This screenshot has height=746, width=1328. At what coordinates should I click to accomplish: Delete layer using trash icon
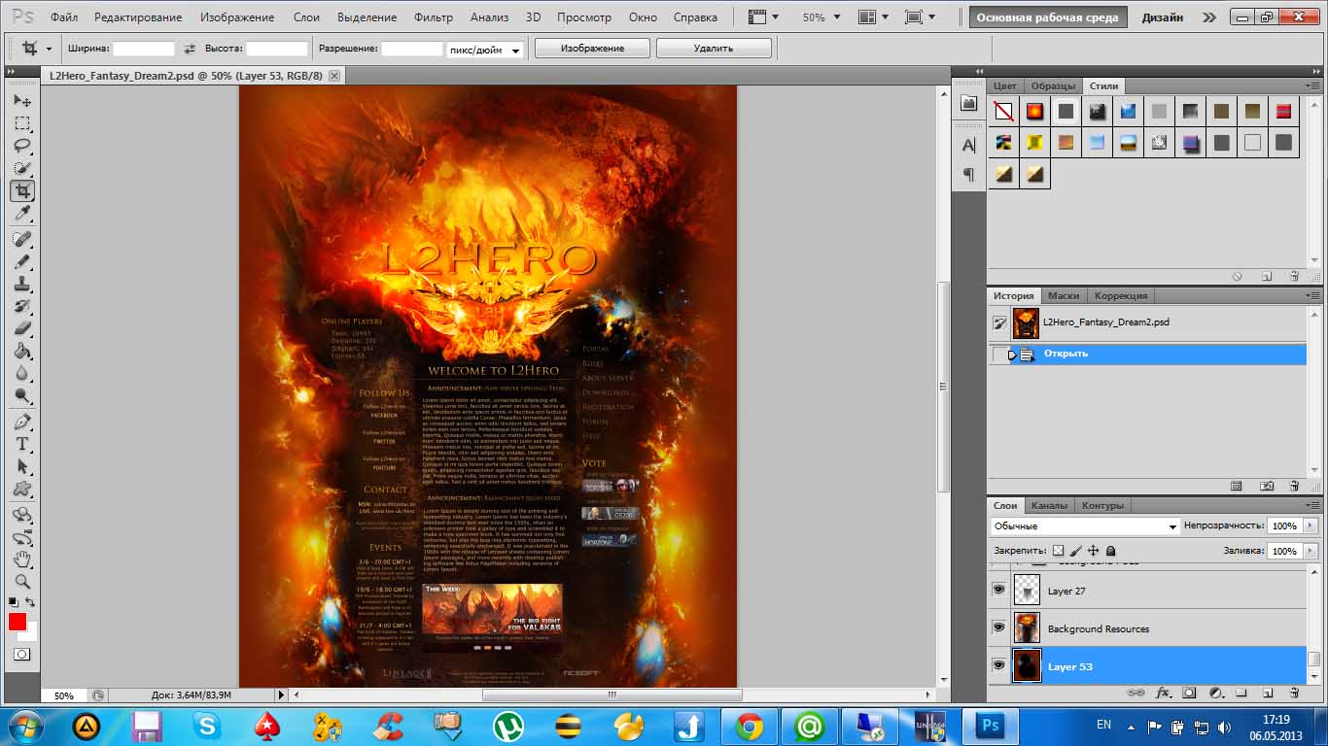1294,693
